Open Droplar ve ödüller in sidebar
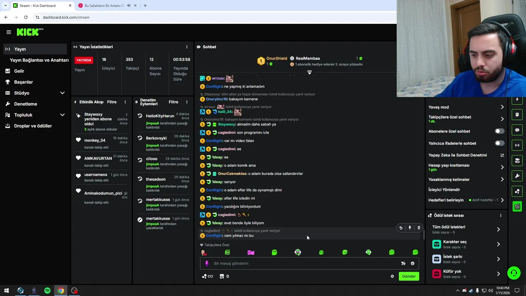 click(35, 126)
